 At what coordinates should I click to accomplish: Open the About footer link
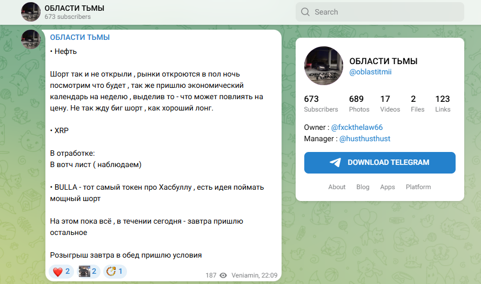337,187
